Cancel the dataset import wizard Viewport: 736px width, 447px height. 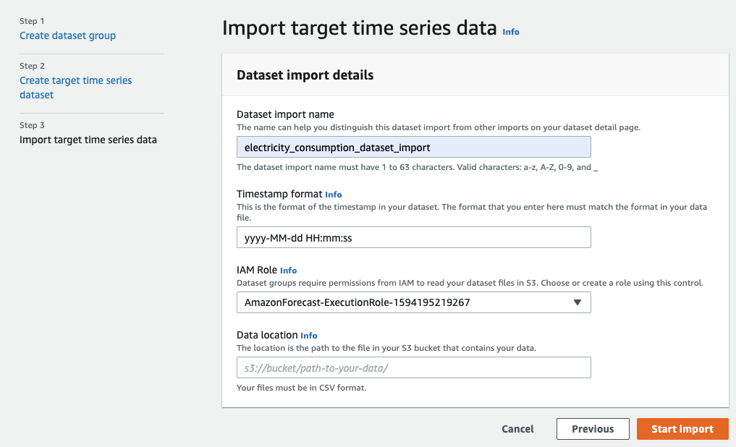517,429
